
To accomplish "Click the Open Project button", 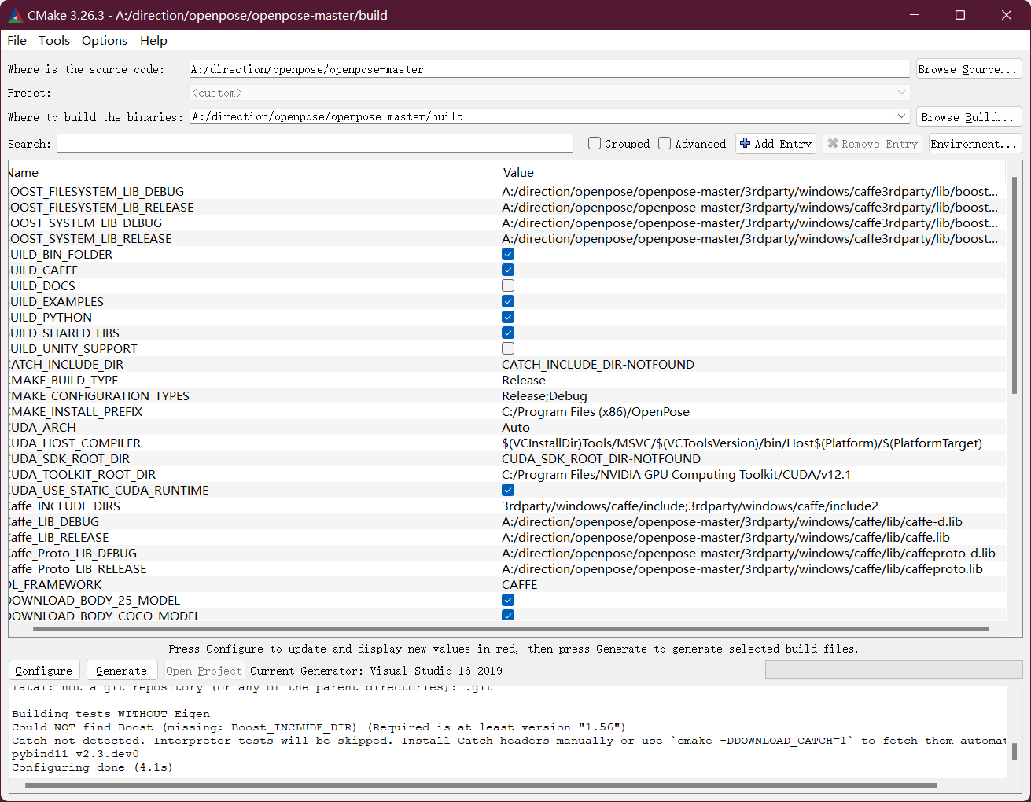I will pos(204,671).
